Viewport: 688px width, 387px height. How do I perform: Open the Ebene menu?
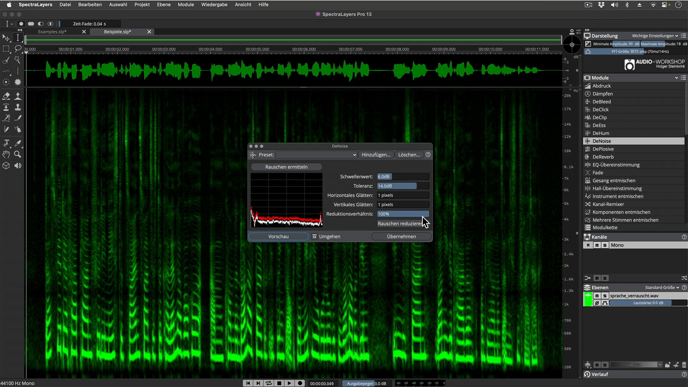pyautogui.click(x=164, y=5)
